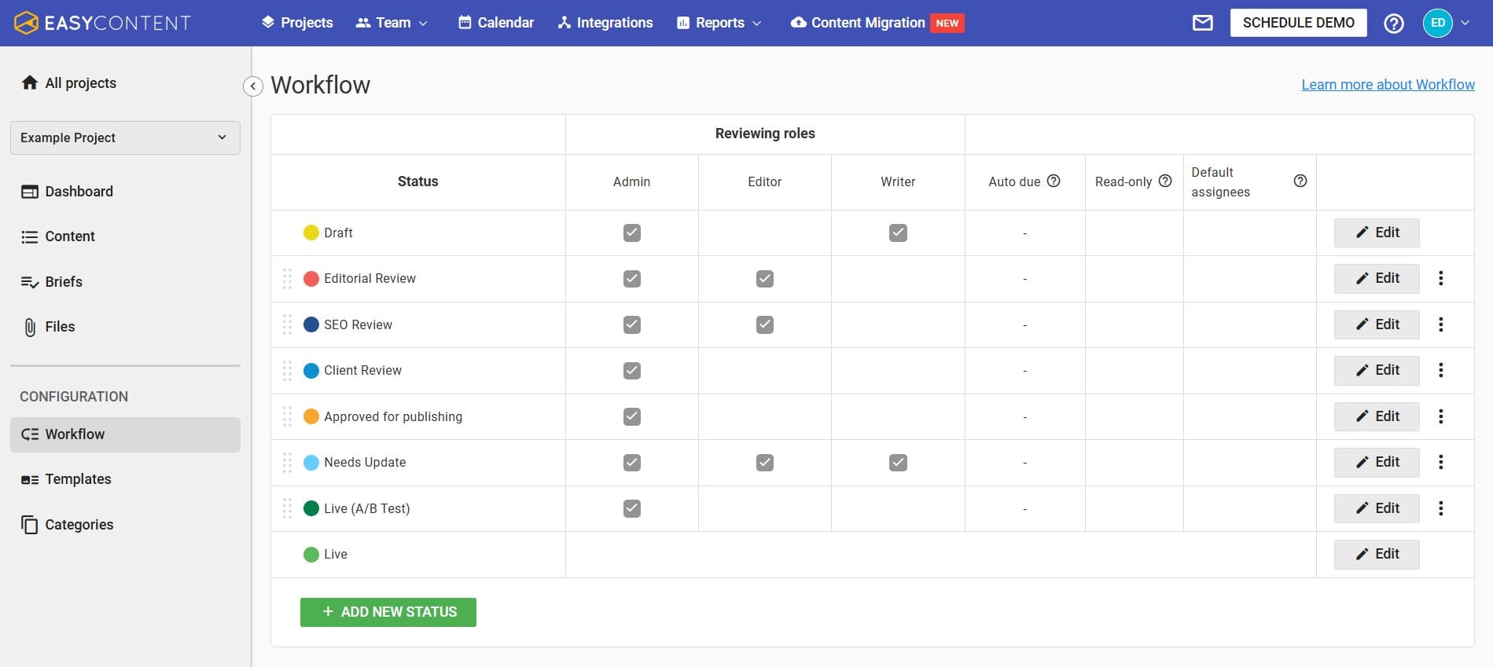Click the orange Approved for publishing color dot
This screenshot has width=1493, height=667.
pos(311,416)
